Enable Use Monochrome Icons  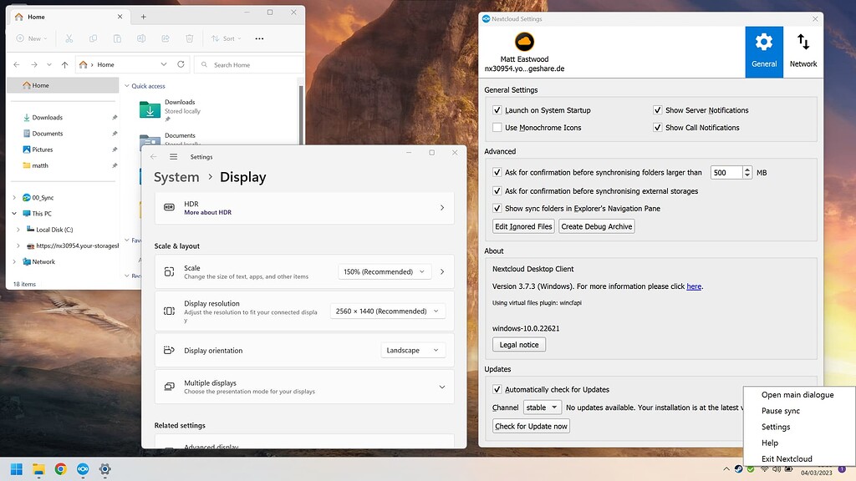pos(498,127)
